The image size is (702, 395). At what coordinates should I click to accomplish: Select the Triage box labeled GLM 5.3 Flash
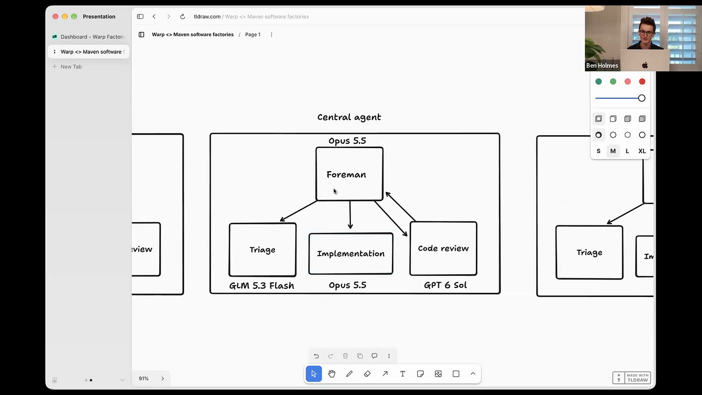tap(262, 250)
